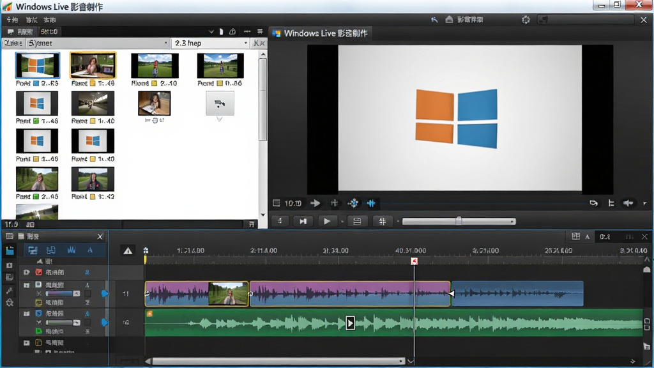Click the blue waveform icon in the track toolbar

(x=72, y=250)
